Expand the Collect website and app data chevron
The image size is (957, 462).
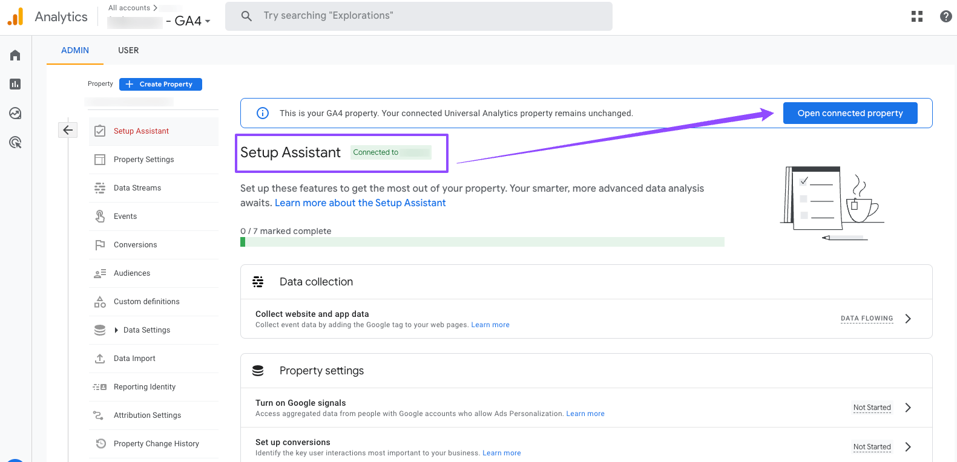(x=908, y=319)
